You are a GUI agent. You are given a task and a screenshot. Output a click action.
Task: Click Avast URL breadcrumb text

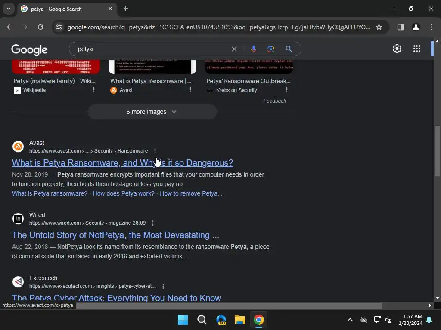click(89, 151)
